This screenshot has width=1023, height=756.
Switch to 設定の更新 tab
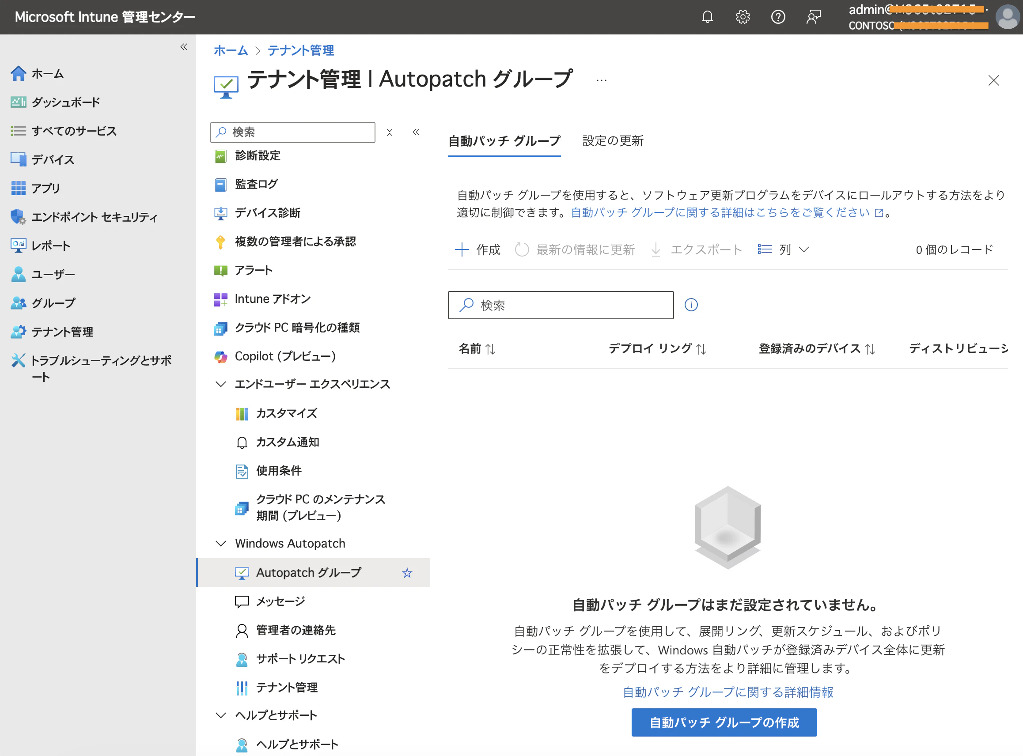614,141
